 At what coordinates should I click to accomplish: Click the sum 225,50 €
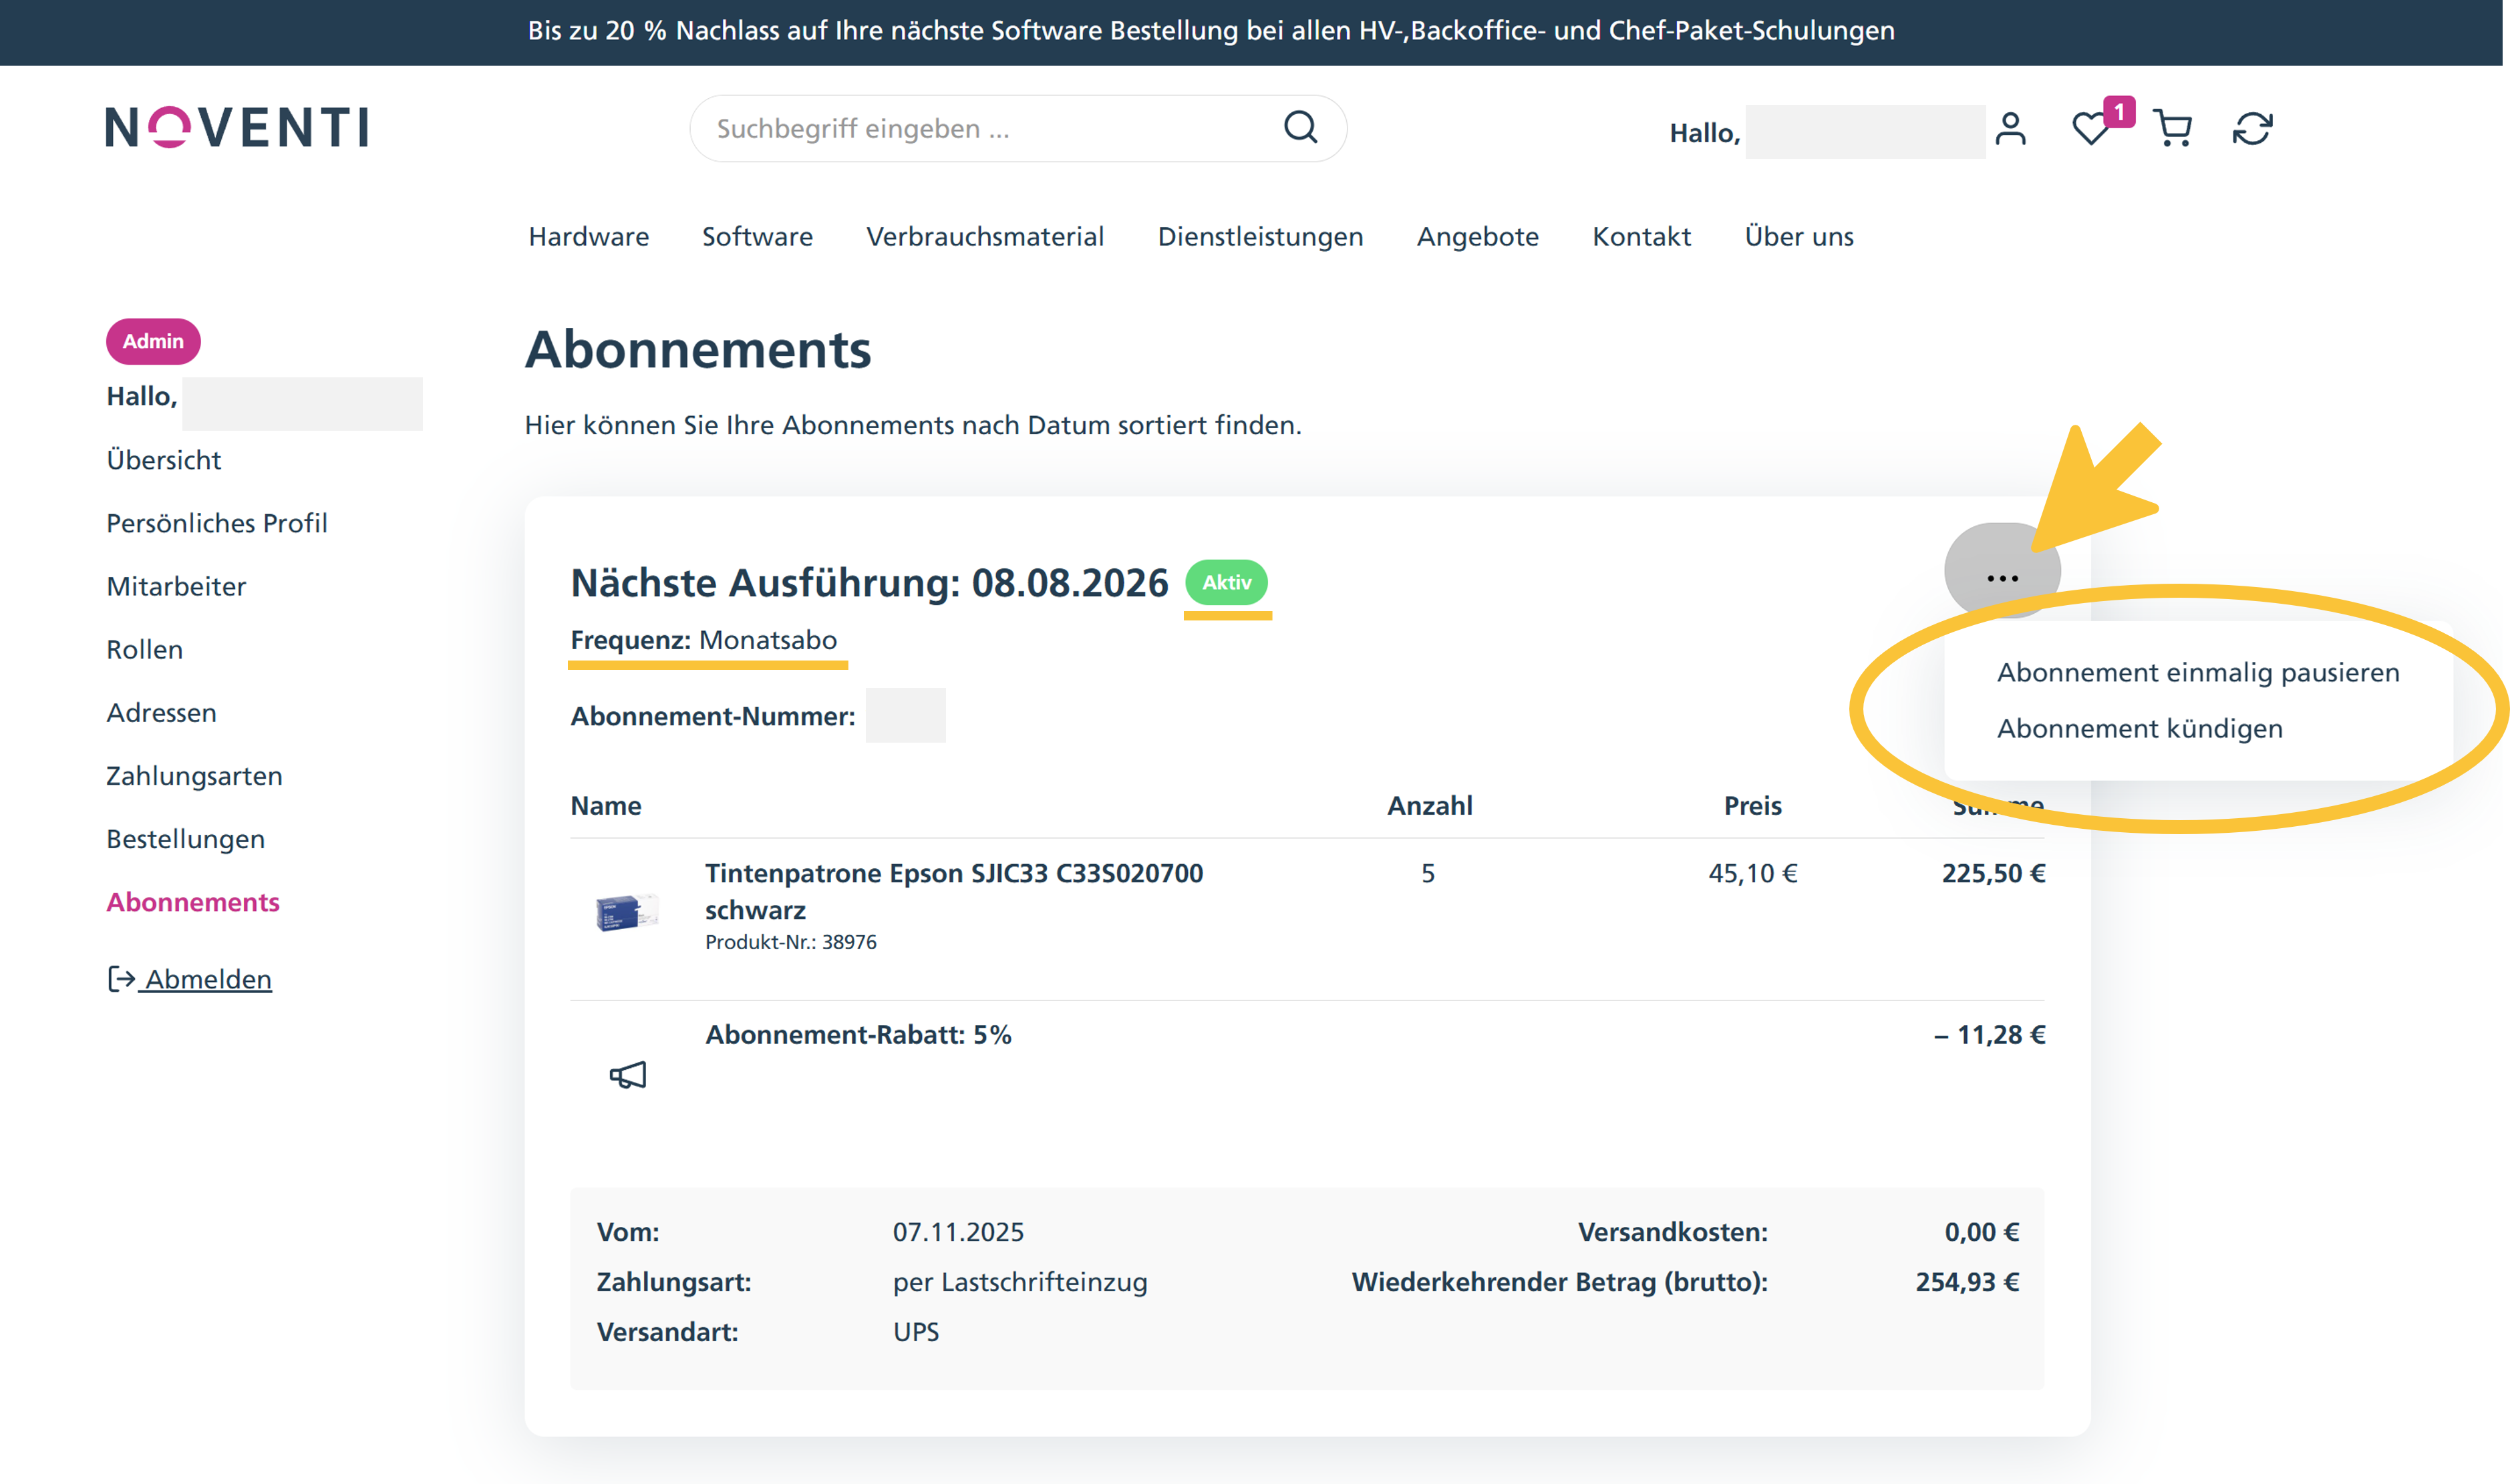[x=1993, y=873]
